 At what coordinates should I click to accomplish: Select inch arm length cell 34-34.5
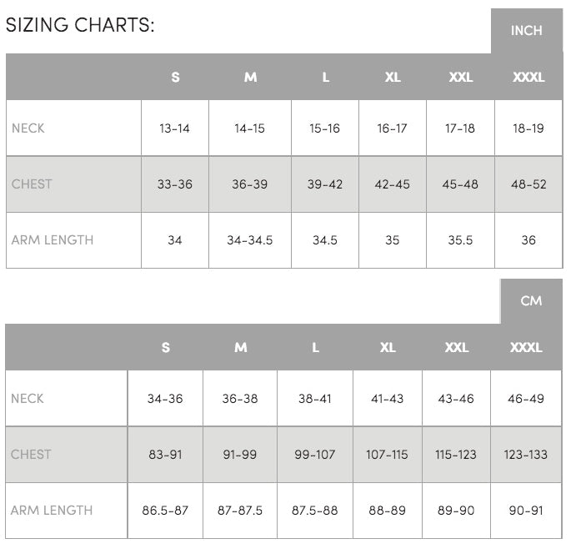pyautogui.click(x=250, y=240)
